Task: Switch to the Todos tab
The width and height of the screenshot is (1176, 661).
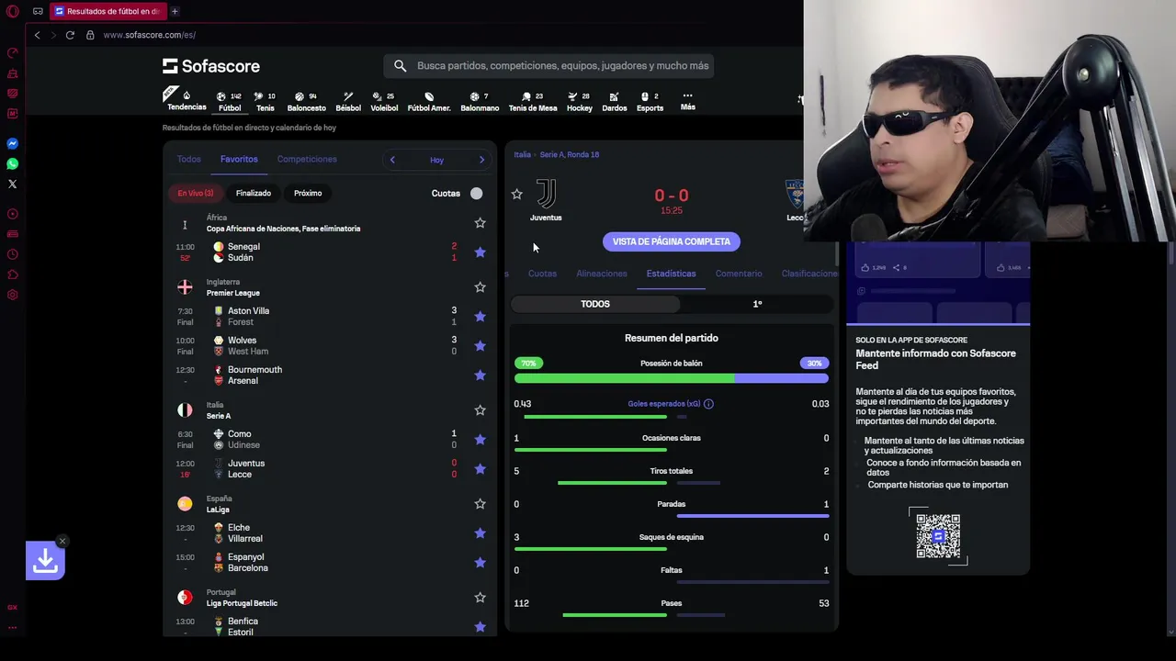Action: tap(188, 159)
